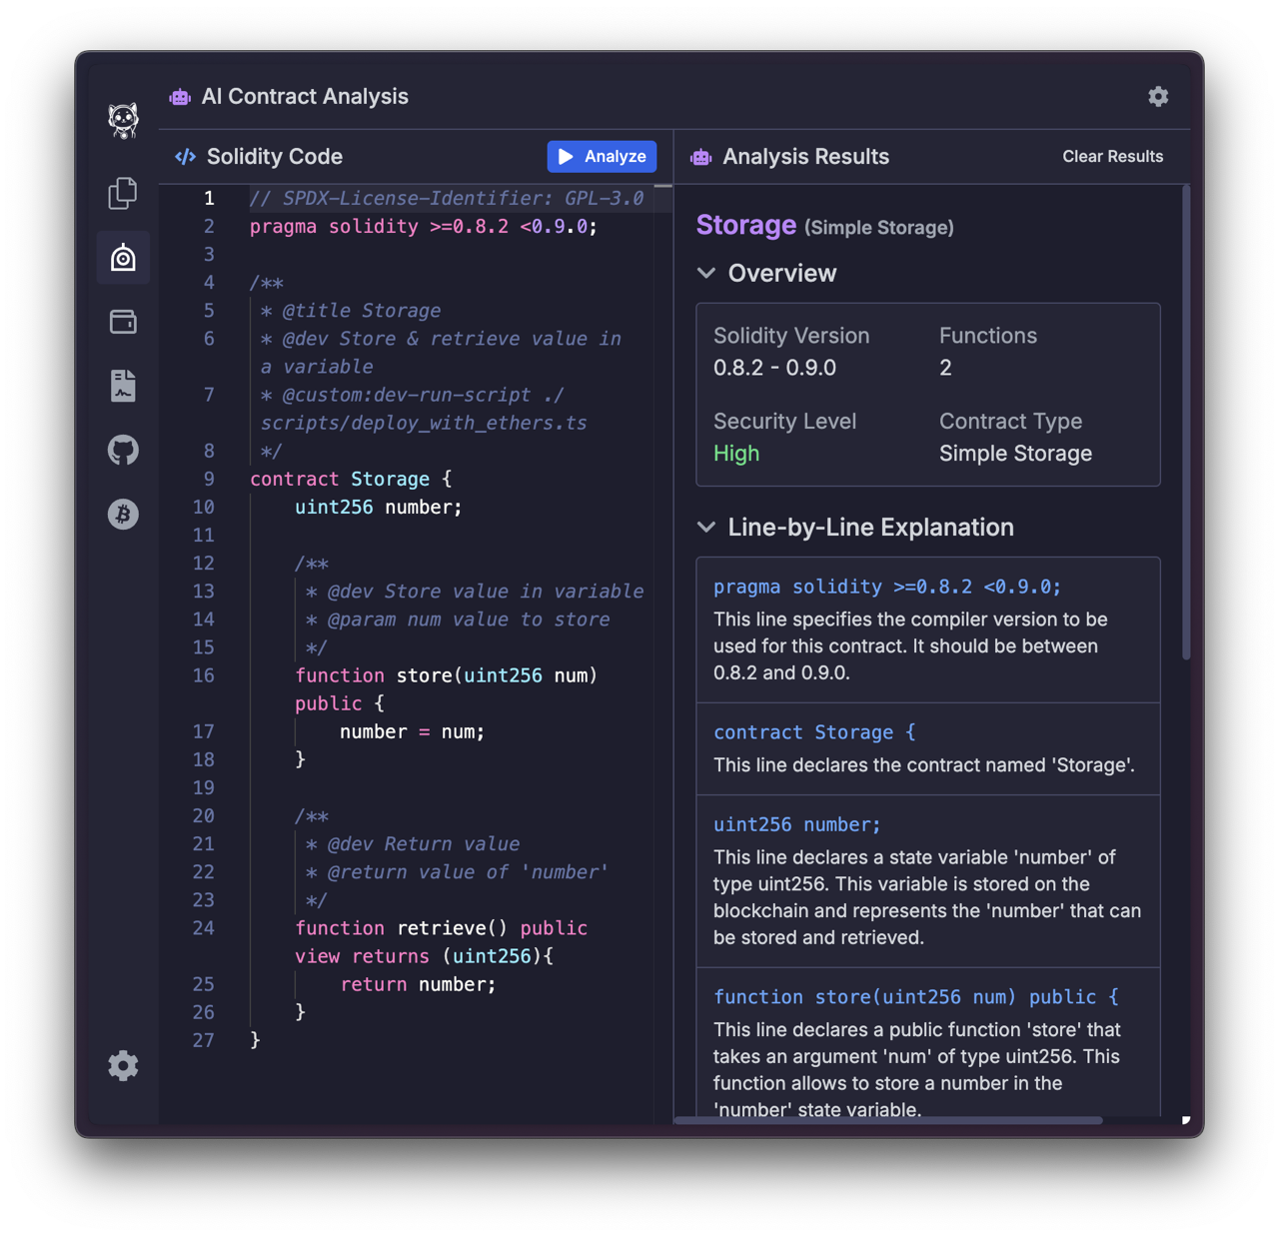The height and width of the screenshot is (1237, 1279).
Task: Click Clear Results
Action: [1112, 157]
